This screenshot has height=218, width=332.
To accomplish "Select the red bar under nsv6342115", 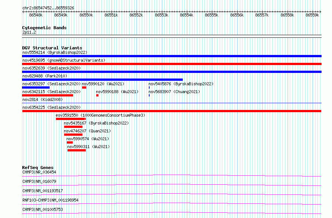I will (47, 95).
